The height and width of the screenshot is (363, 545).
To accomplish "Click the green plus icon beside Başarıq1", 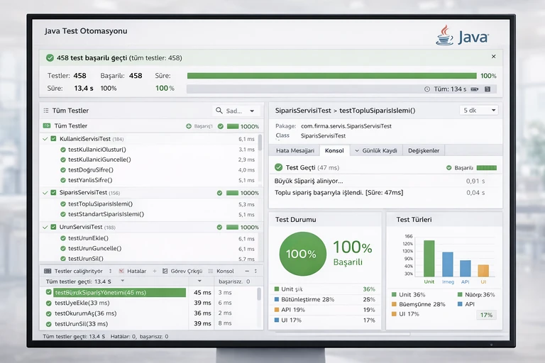I will click(x=188, y=126).
